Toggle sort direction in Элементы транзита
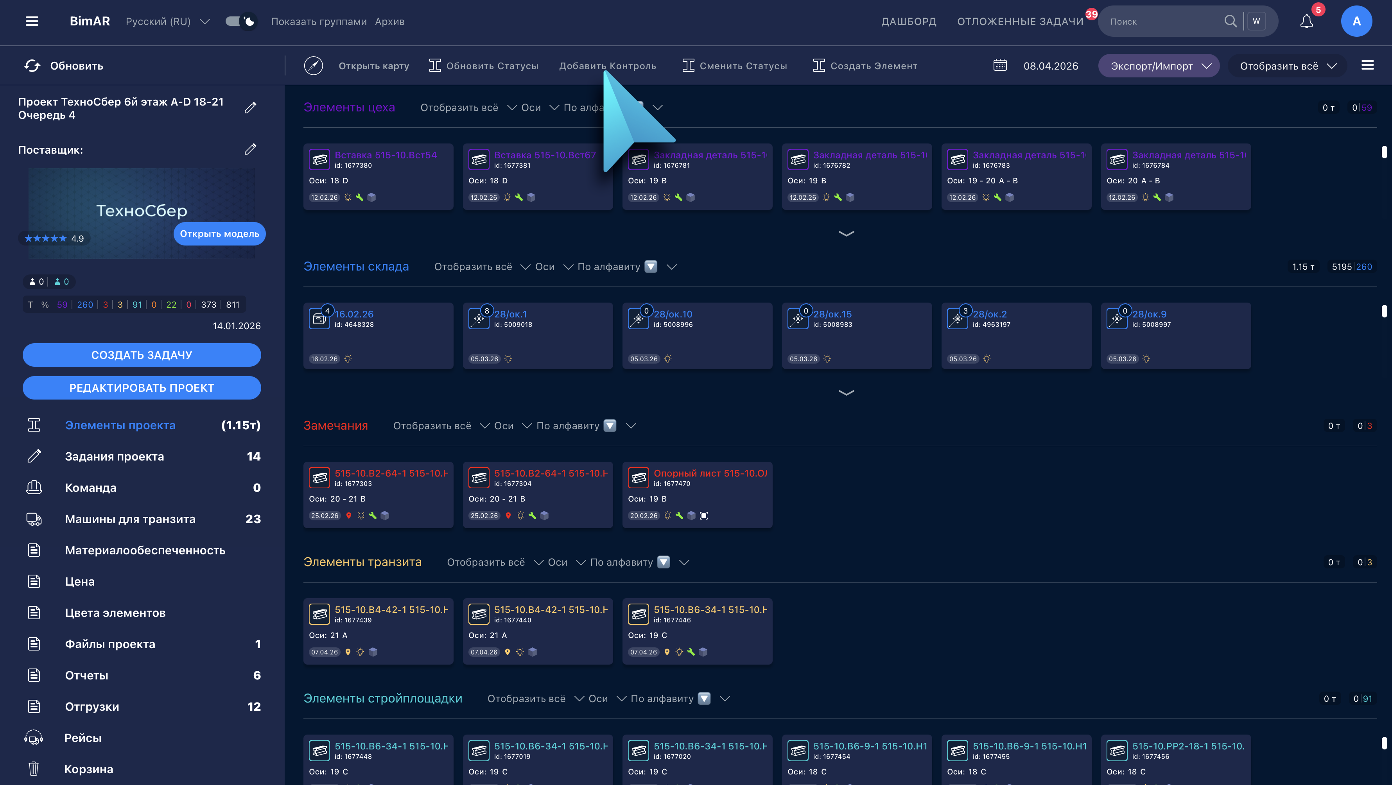This screenshot has width=1392, height=785. tap(664, 562)
